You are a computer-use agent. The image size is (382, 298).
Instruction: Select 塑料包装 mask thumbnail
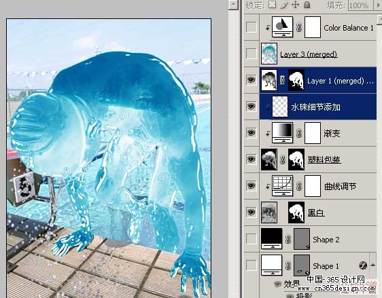tap(296, 160)
